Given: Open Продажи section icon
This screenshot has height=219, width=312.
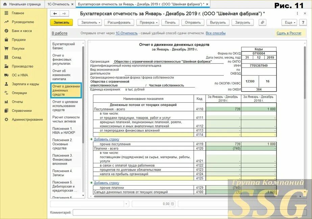Looking at the screenshot, I should [x=6, y=40].
